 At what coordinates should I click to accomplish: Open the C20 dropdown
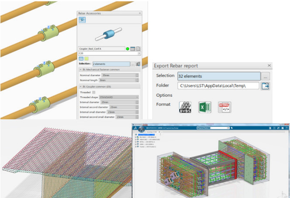tap(139, 53)
